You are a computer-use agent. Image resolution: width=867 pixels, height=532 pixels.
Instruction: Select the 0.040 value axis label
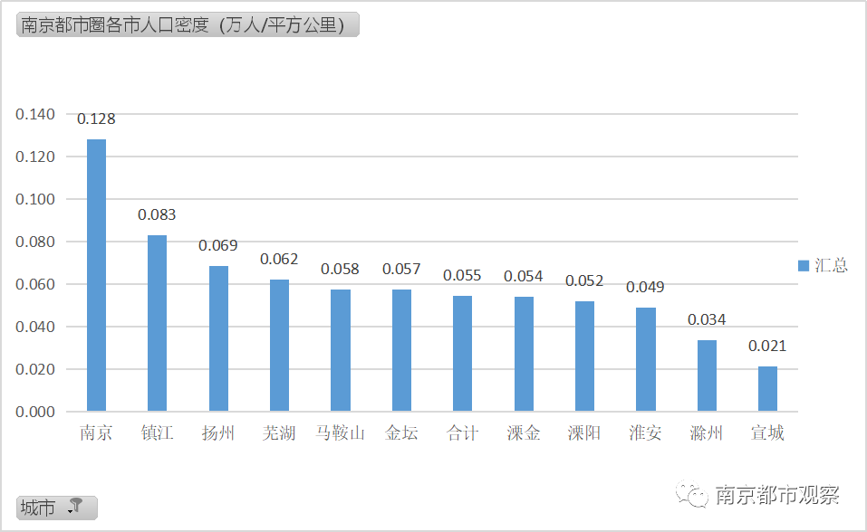tap(34, 327)
